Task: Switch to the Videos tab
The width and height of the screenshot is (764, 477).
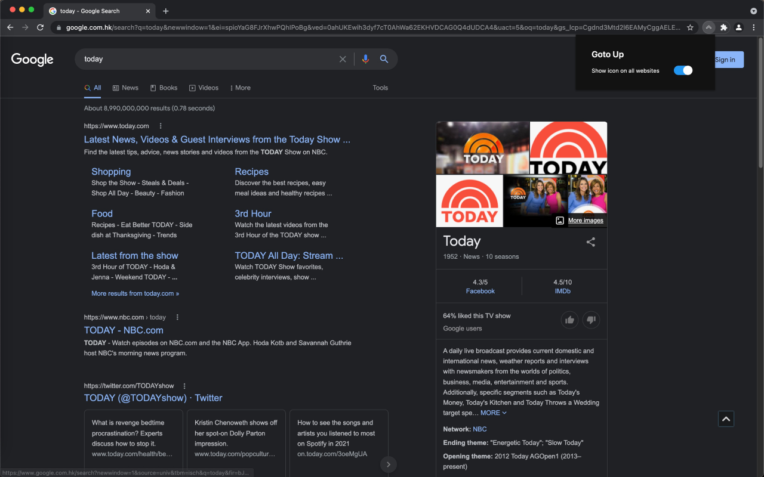Action: tap(204, 88)
